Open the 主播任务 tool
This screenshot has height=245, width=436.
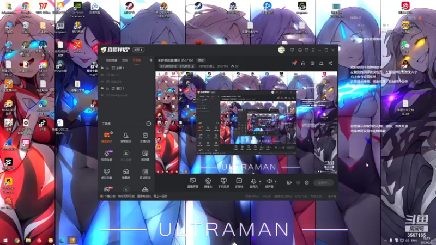coord(145,138)
